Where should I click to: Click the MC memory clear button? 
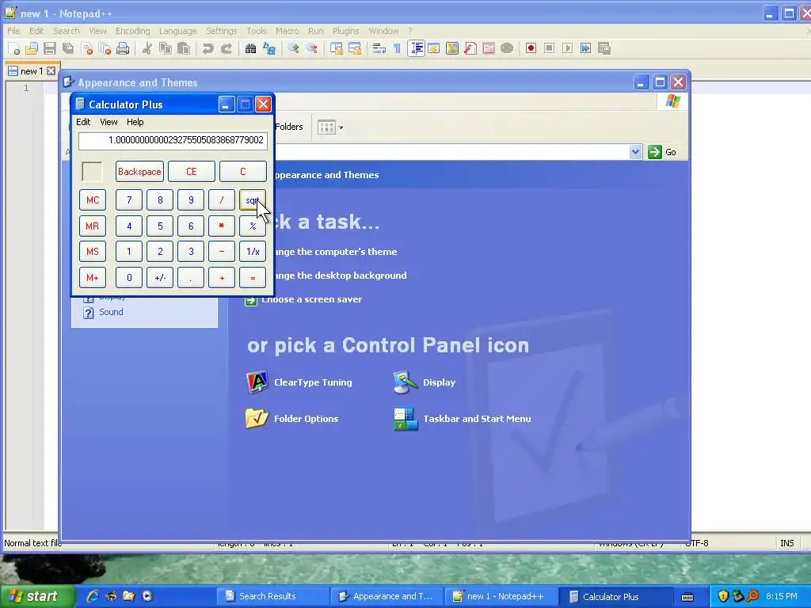(x=93, y=200)
